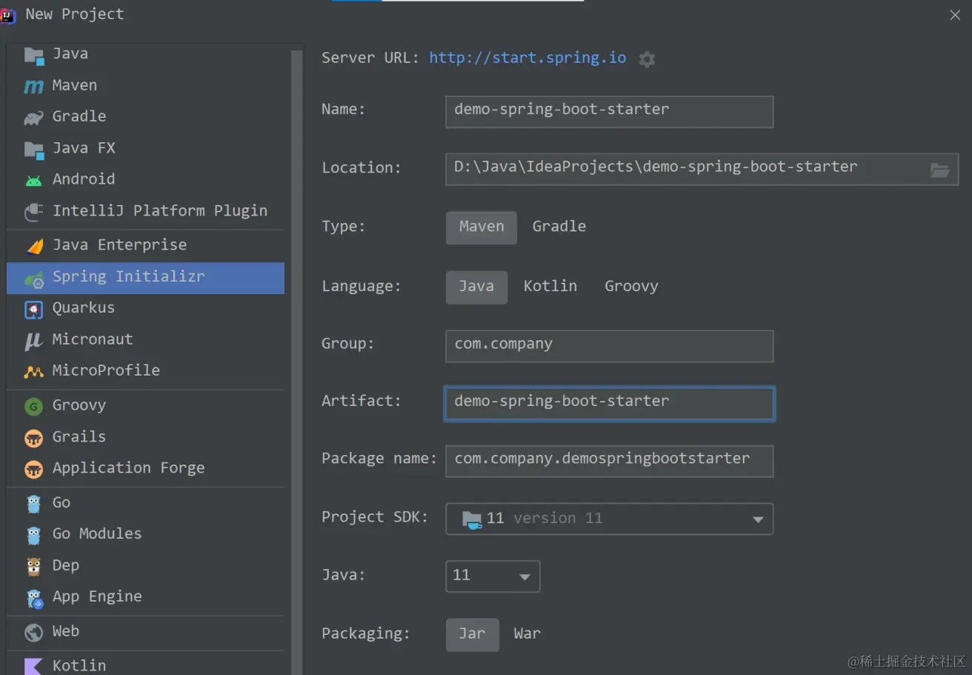The width and height of the screenshot is (972, 675).
Task: Select the Micronaut mu icon entry
Action: pyautogui.click(x=33, y=340)
